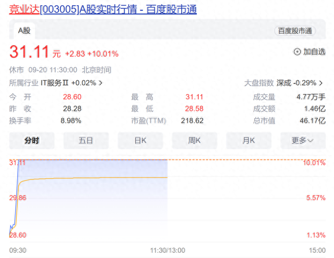Switch to the 周K chart tab

click(195, 140)
